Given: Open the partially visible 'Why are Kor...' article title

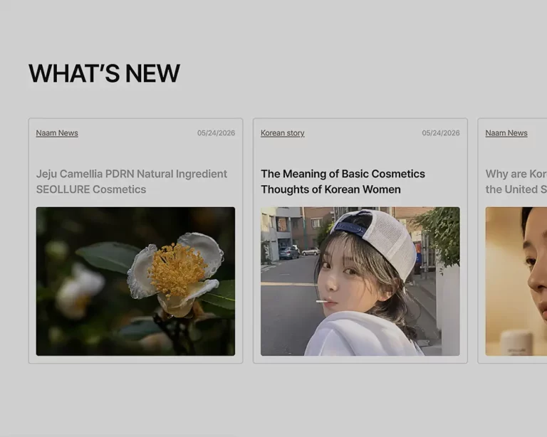Looking at the screenshot, I should coord(516,181).
